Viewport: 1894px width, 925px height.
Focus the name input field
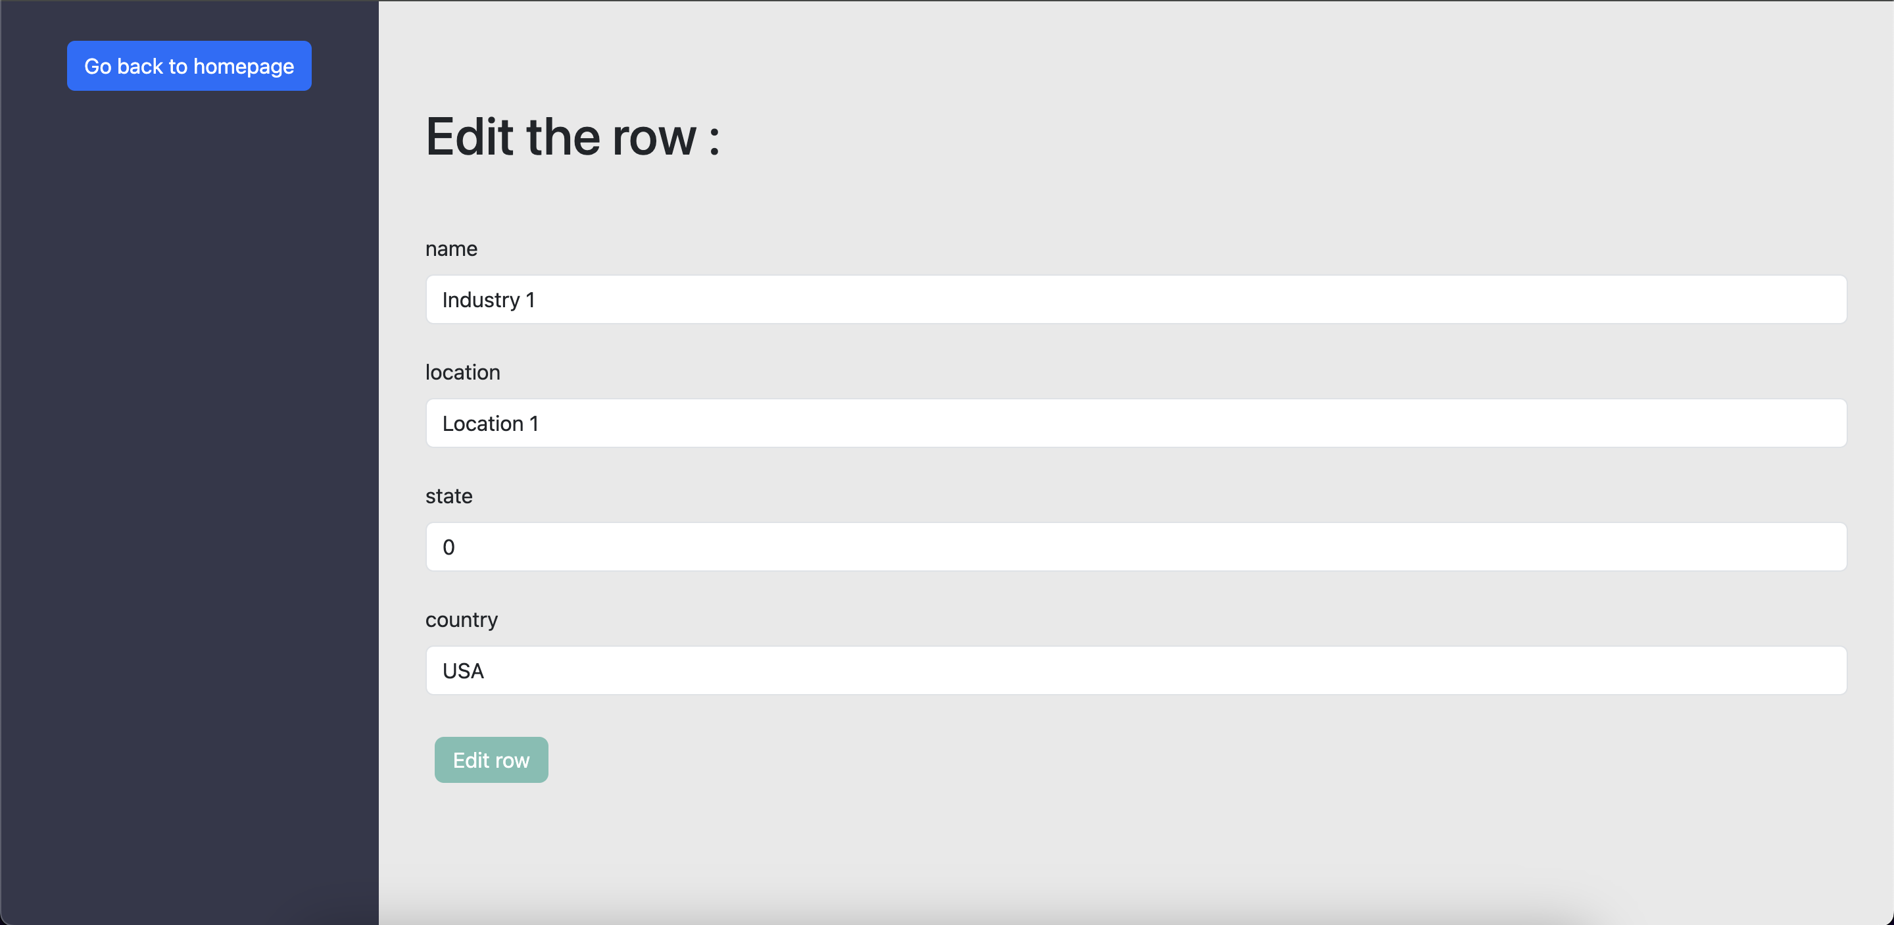[1135, 299]
